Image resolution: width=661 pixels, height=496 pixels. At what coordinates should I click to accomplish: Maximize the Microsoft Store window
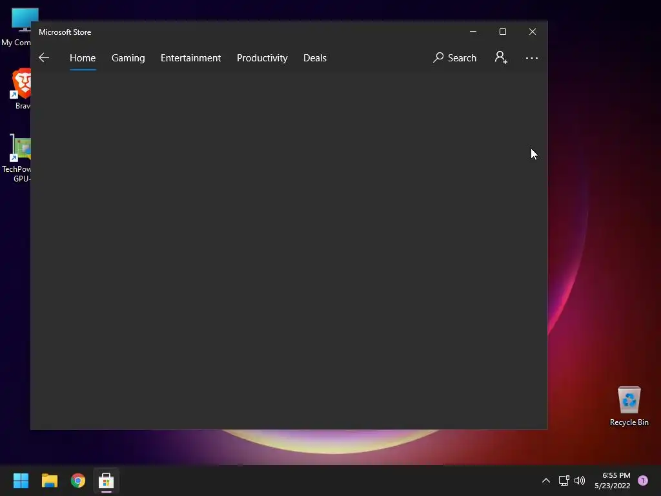pos(502,32)
